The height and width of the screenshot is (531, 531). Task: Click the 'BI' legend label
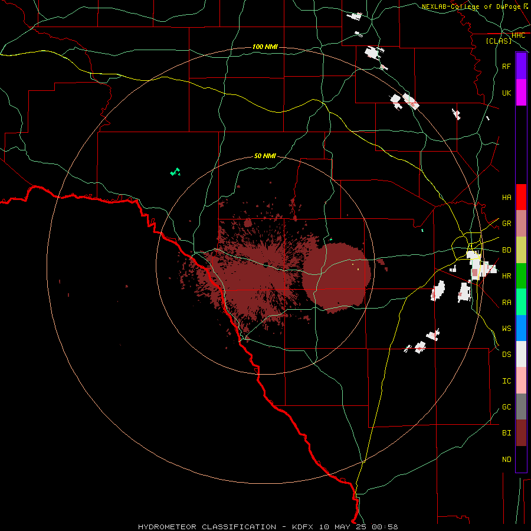click(506, 433)
